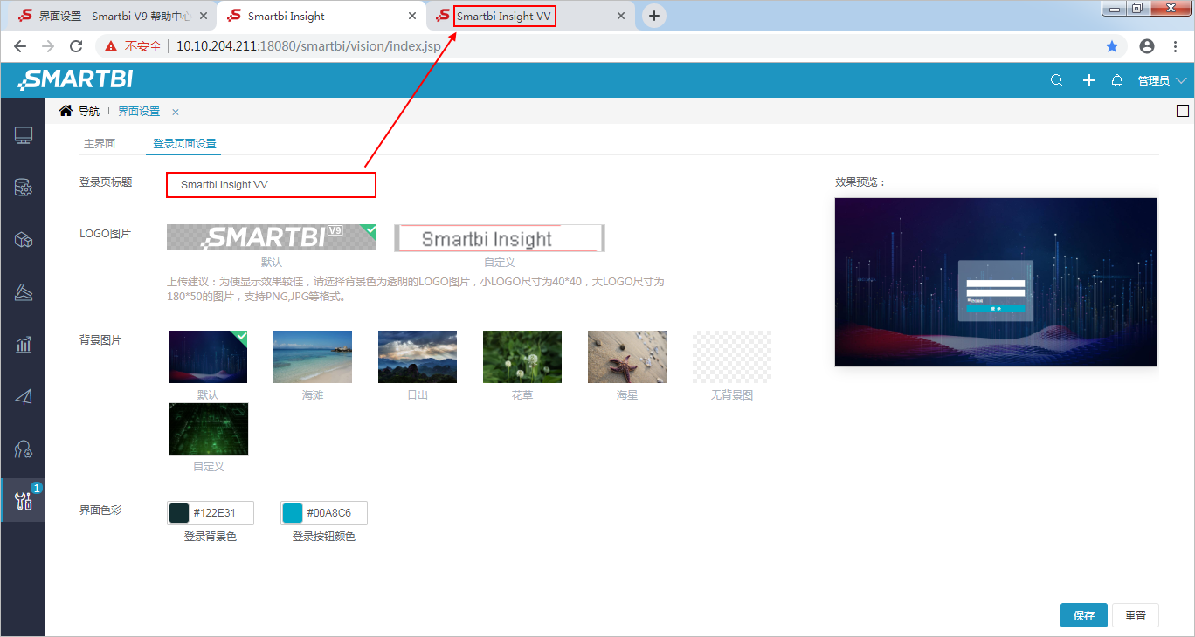Viewport: 1195px width, 637px height.
Task: Open the data source settings sidebar icon
Action: 24,188
